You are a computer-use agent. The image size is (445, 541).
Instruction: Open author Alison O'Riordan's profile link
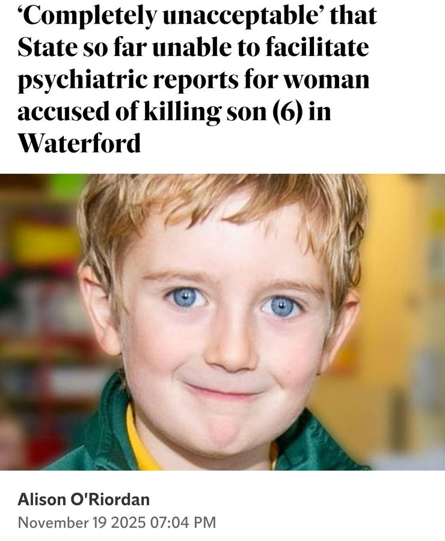[84, 500]
